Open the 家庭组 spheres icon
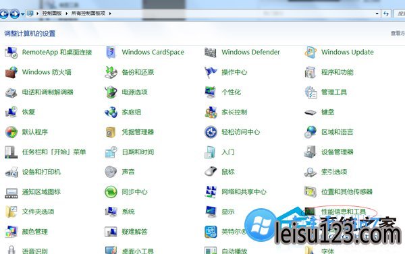 (111, 112)
